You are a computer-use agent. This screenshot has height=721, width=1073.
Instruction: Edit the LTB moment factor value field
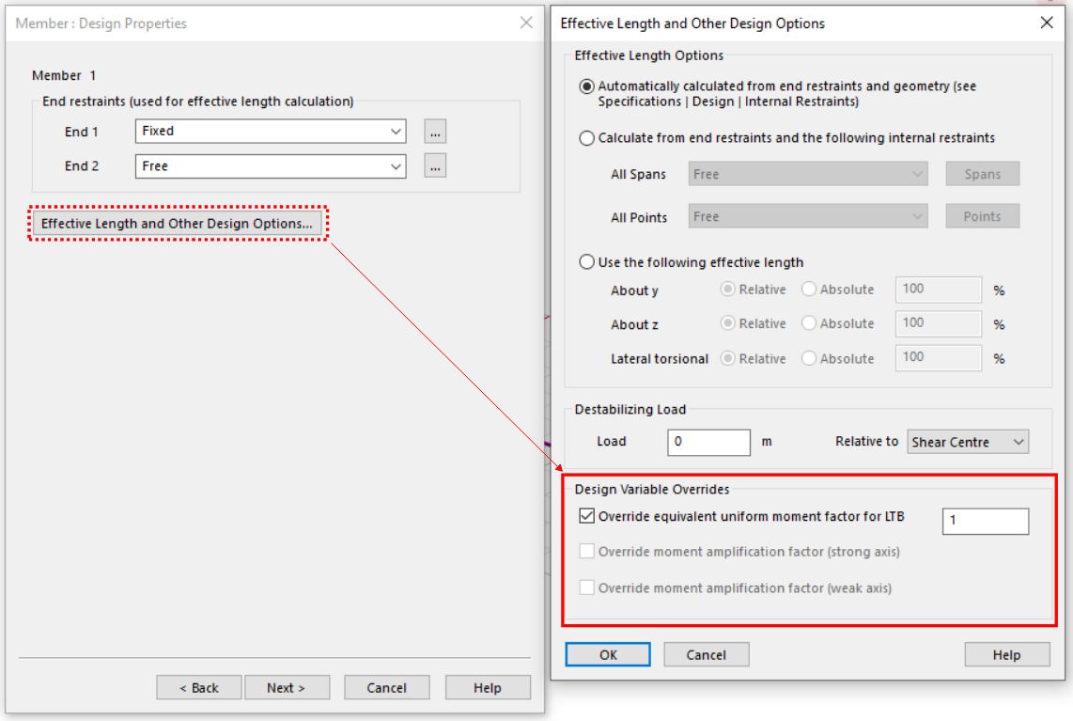click(x=984, y=521)
